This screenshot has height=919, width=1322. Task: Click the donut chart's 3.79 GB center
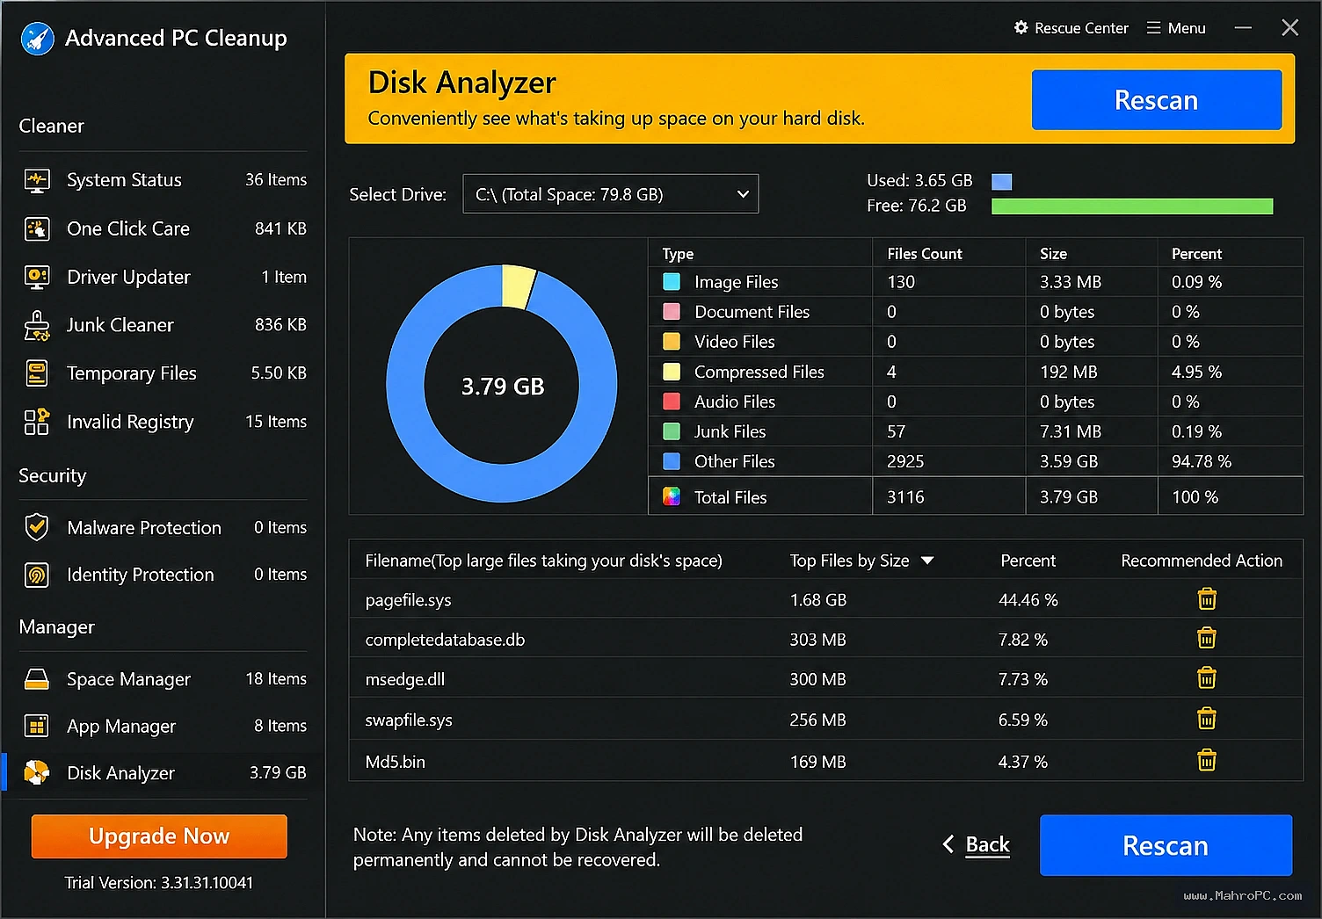click(503, 387)
